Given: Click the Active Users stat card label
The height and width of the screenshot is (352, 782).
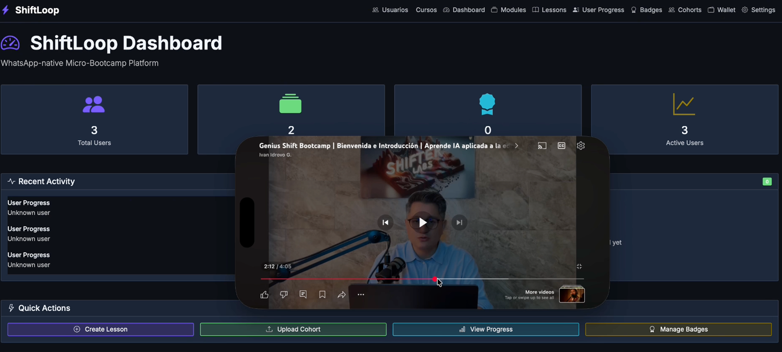Looking at the screenshot, I should (684, 143).
